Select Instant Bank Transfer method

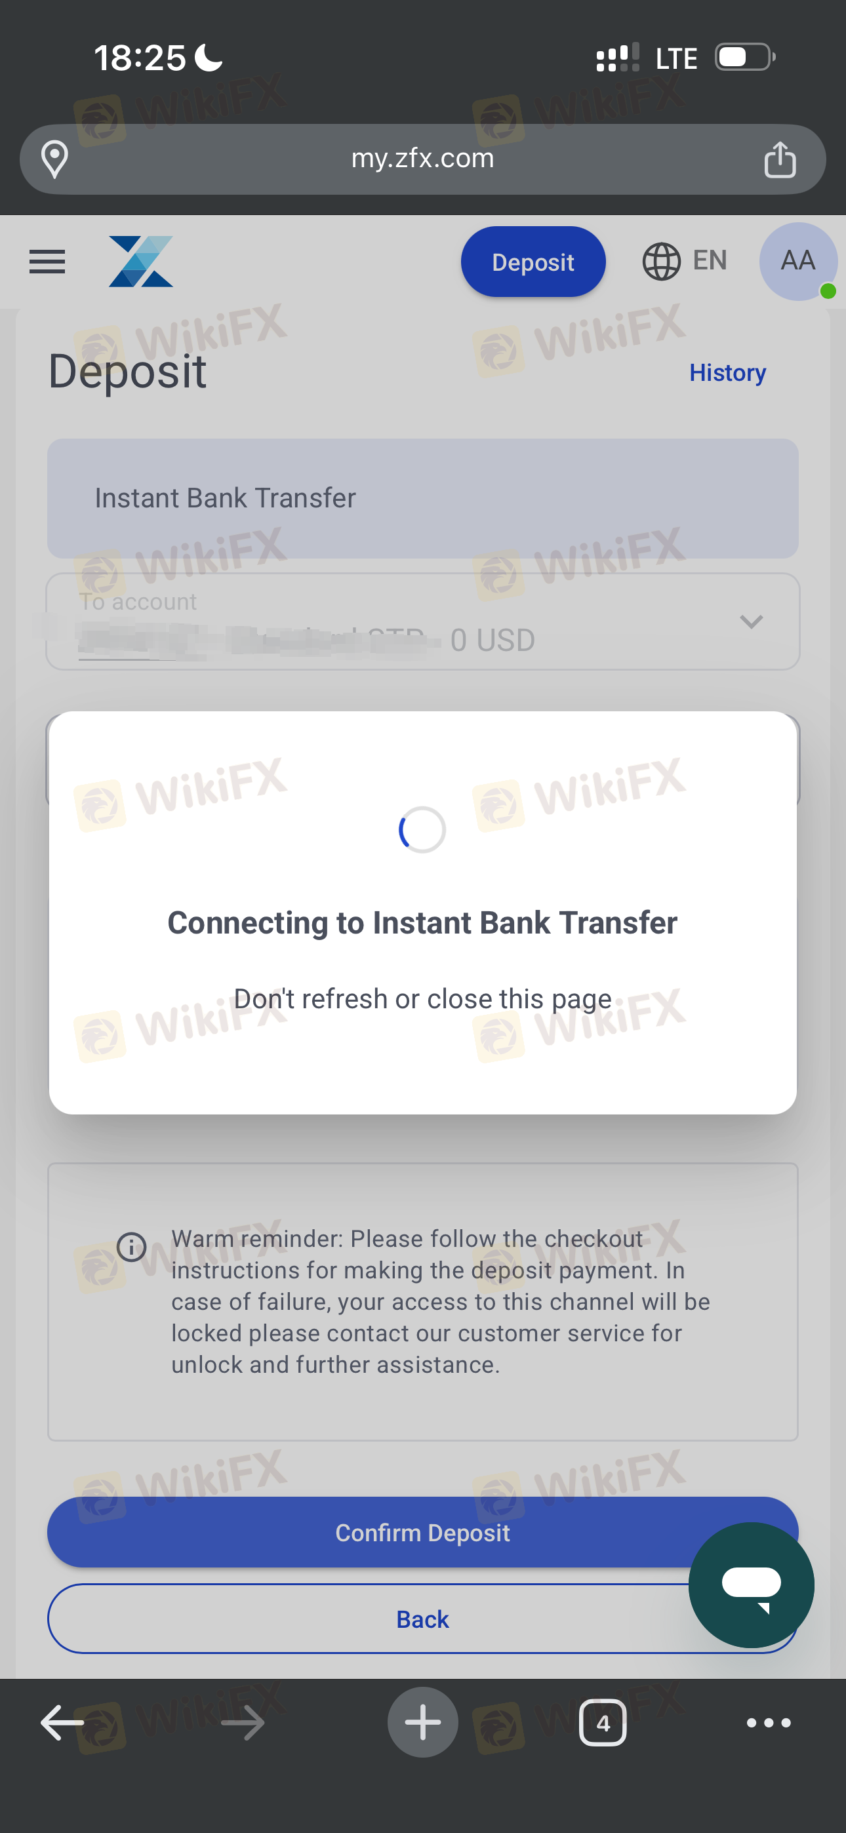pyautogui.click(x=423, y=498)
